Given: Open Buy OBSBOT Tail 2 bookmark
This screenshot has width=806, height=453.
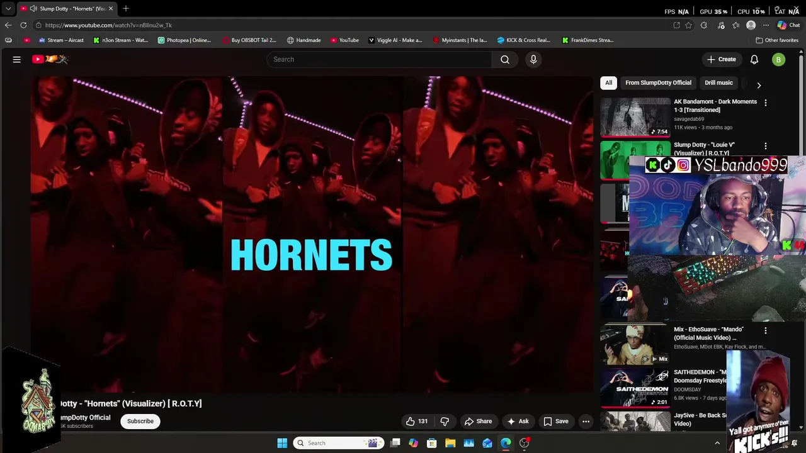Looking at the screenshot, I should coord(249,40).
